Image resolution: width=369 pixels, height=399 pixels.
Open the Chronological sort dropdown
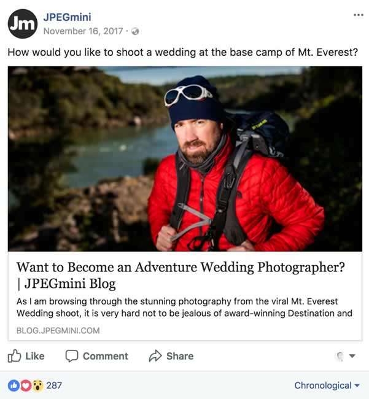[327, 385]
